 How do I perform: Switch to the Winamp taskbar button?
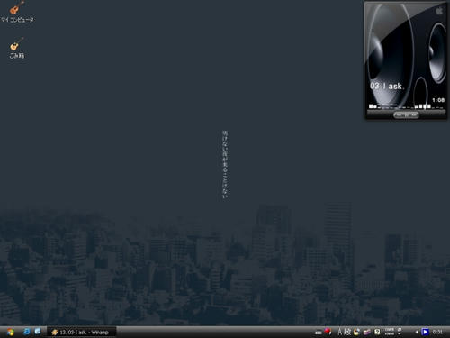point(82,332)
